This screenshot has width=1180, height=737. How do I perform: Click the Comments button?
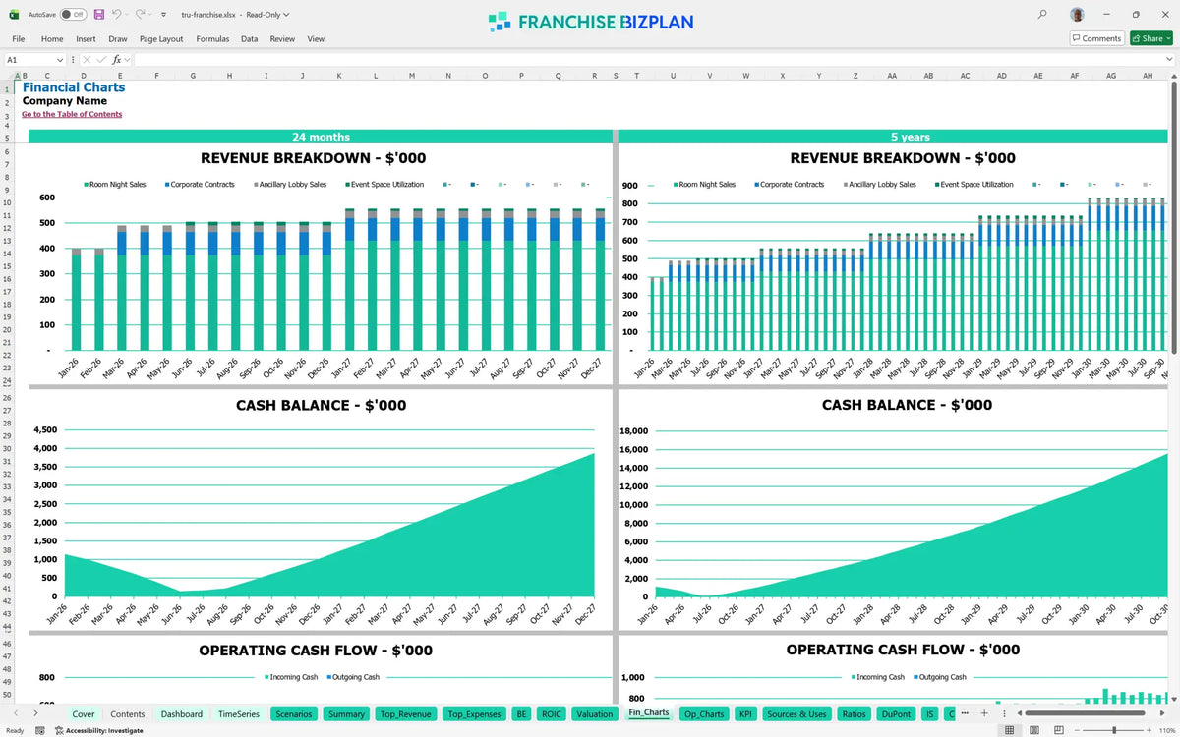(x=1096, y=38)
